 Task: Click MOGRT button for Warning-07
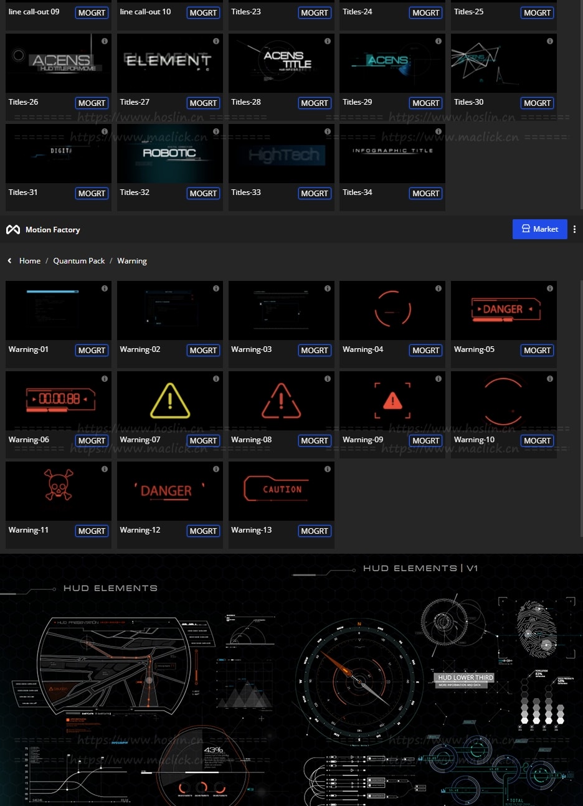point(204,441)
